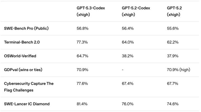Screen dimensions: 201x112
Task: Click the SWE-Lancer IC Diamond row label
Action: pyautogui.click(x=27, y=104)
